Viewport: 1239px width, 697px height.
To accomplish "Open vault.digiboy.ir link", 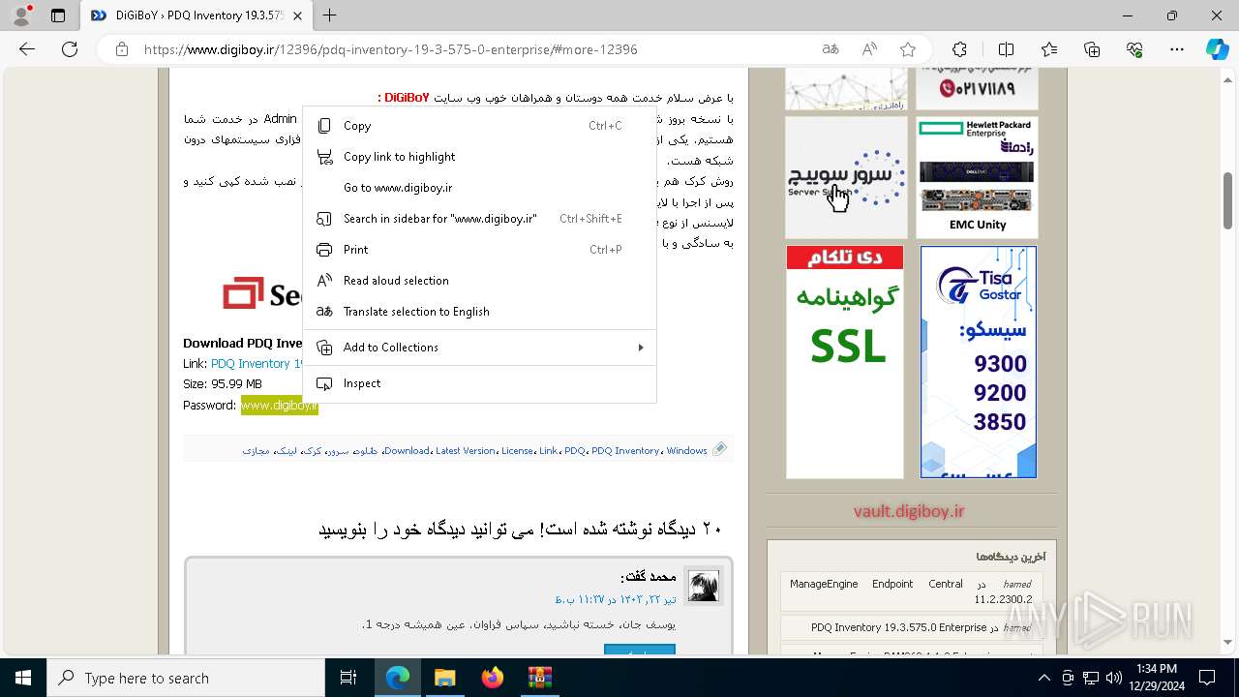I will click(909, 511).
